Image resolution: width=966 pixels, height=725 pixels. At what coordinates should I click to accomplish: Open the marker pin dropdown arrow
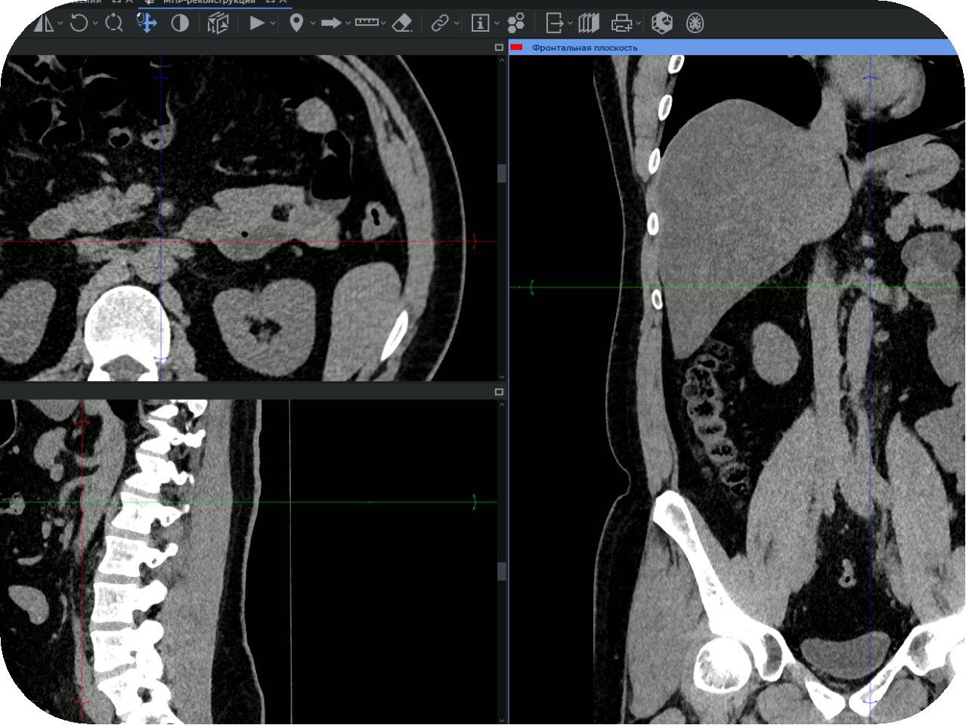point(312,23)
